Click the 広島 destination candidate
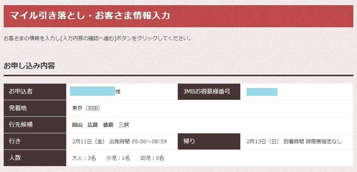Screen dimensions: 357x172 tap(92, 125)
